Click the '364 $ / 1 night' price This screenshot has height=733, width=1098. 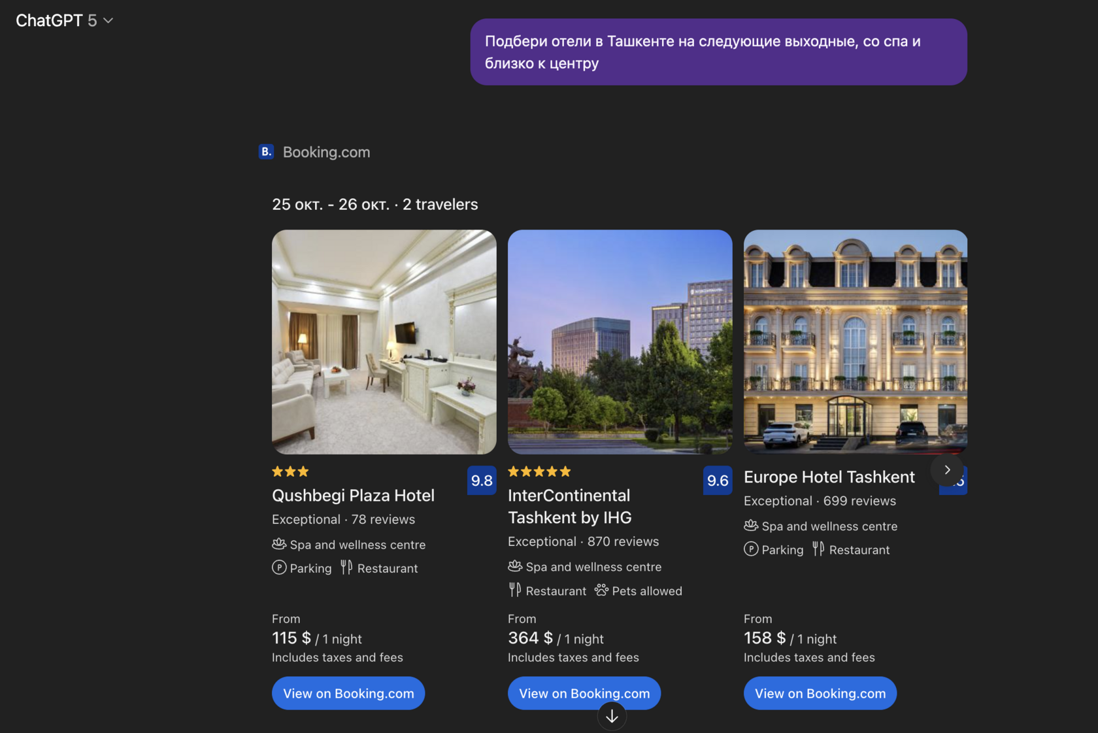point(556,638)
